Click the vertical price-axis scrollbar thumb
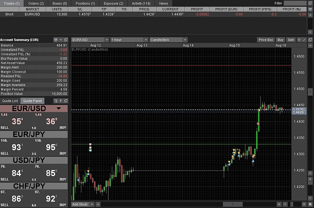314x208 pixels. click(310, 92)
